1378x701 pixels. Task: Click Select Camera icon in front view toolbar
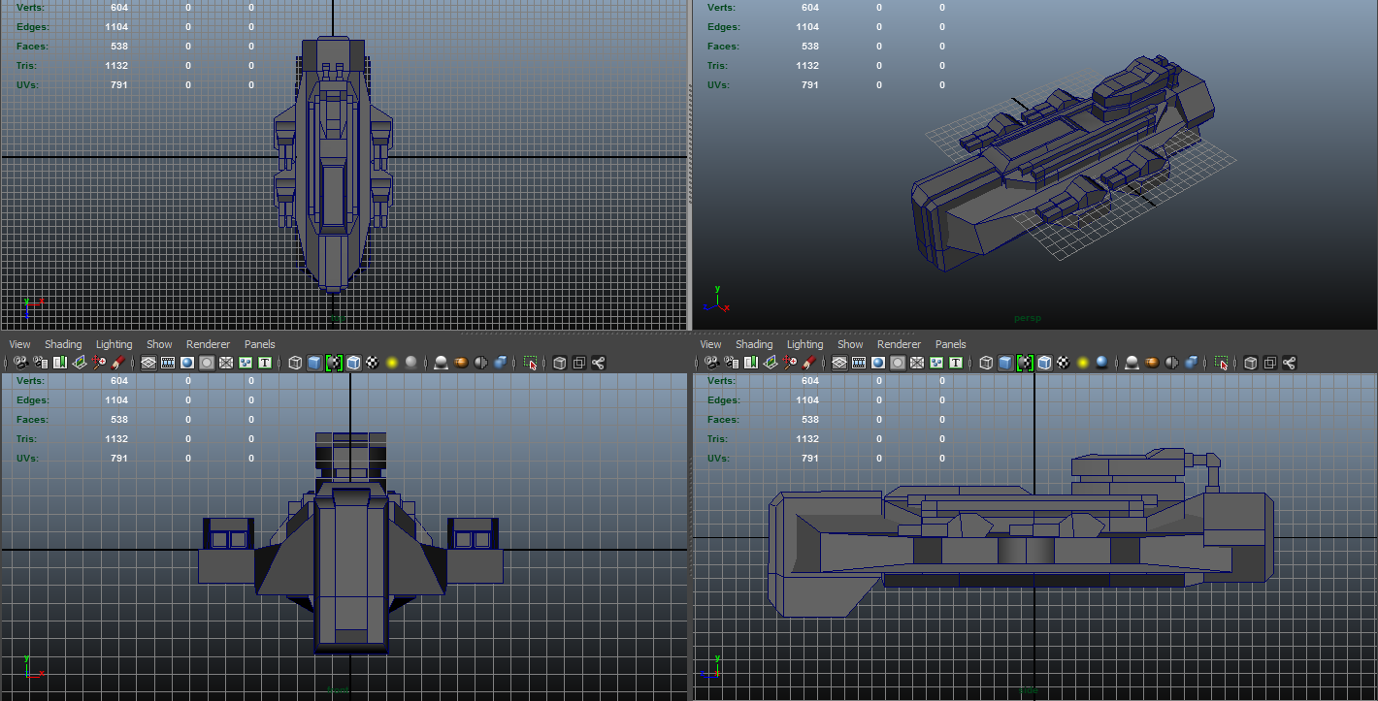pyautogui.click(x=20, y=363)
